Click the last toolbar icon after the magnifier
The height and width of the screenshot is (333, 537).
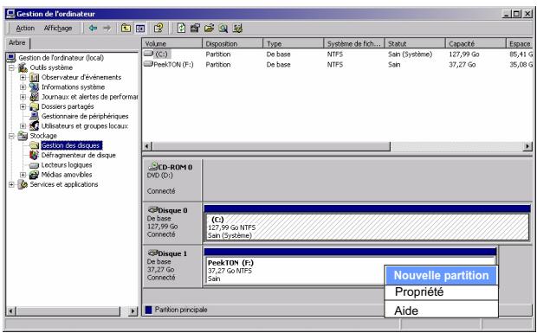click(237, 28)
